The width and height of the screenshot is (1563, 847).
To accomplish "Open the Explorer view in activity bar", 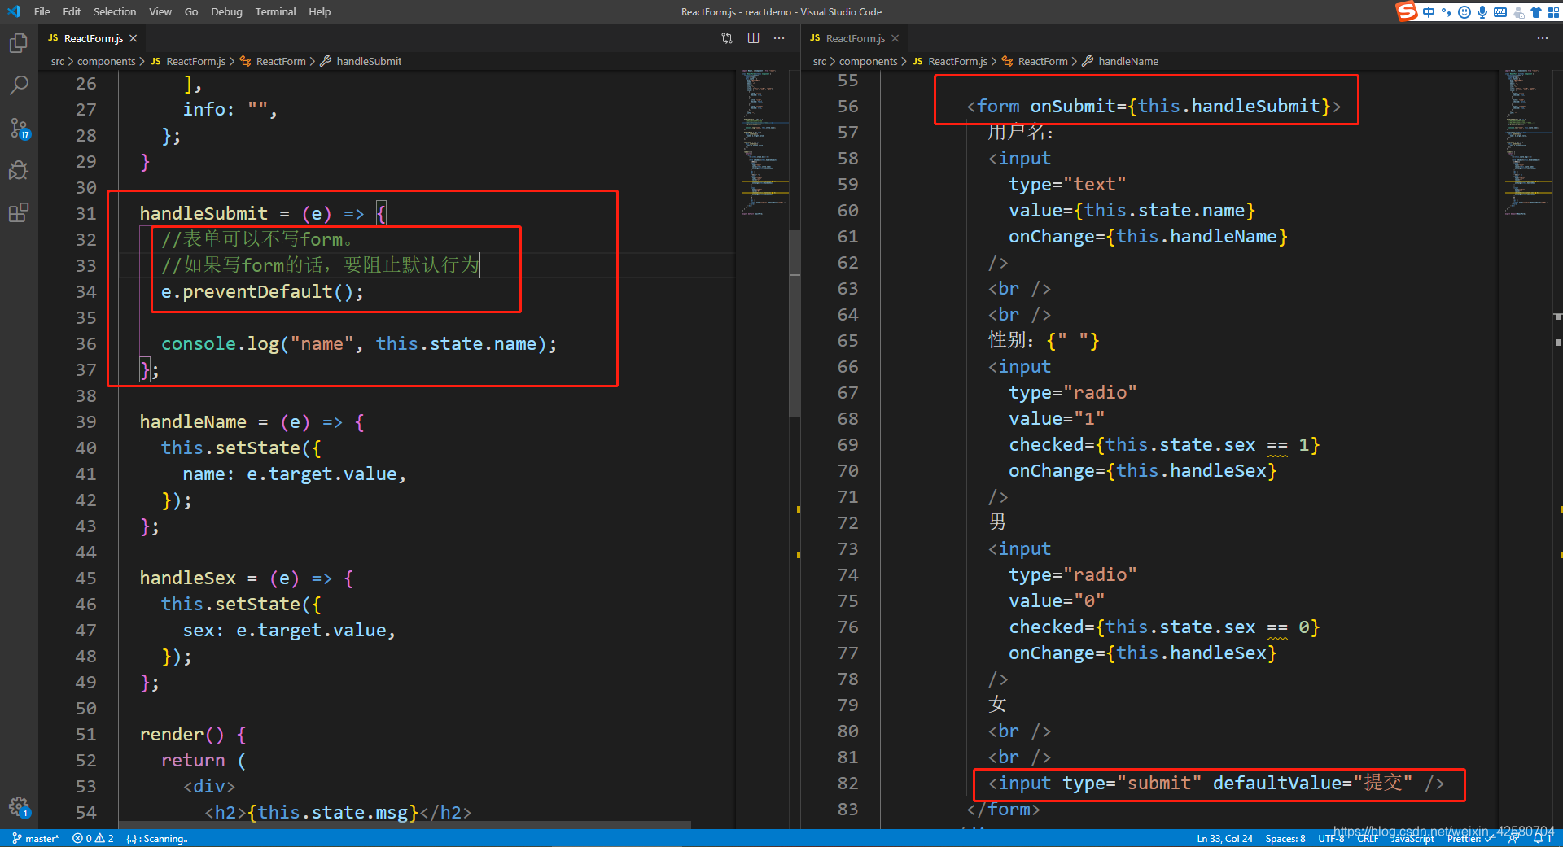I will [18, 42].
